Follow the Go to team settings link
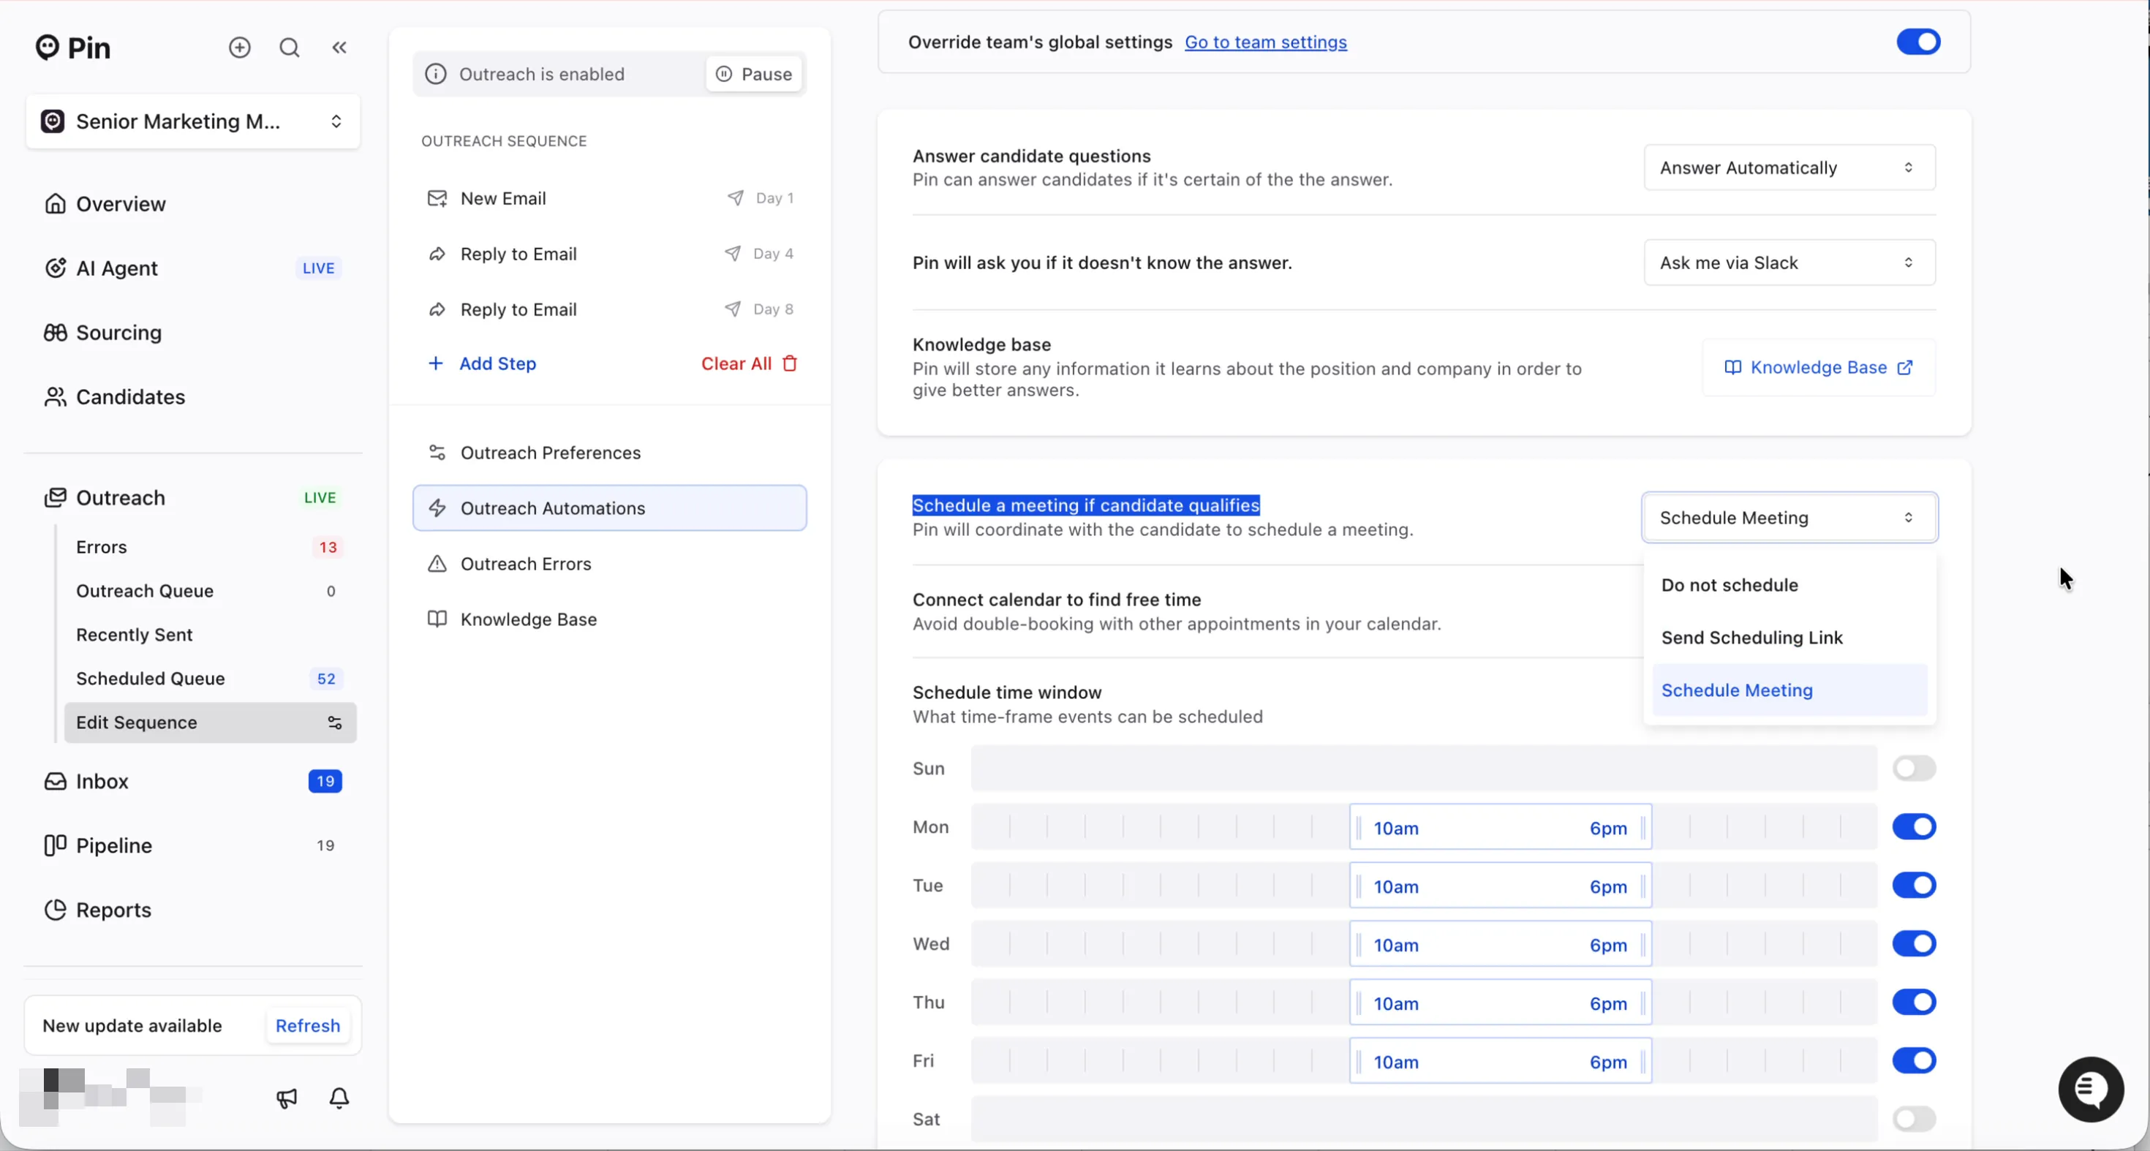The width and height of the screenshot is (2150, 1151). click(x=1265, y=42)
